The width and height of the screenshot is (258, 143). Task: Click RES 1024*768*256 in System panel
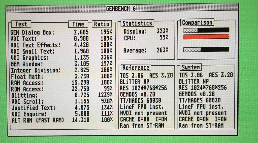203,88
